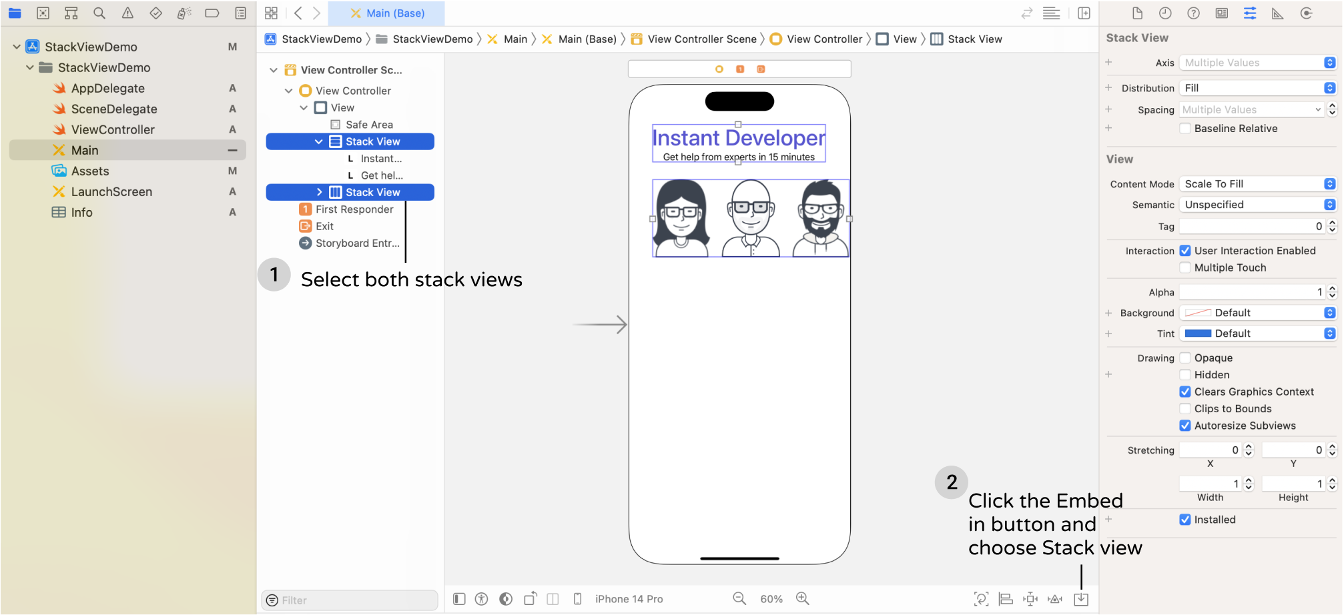This screenshot has width=1344, height=615.
Task: Click the Embed In button in the canvas toolbar
Action: tap(1081, 598)
